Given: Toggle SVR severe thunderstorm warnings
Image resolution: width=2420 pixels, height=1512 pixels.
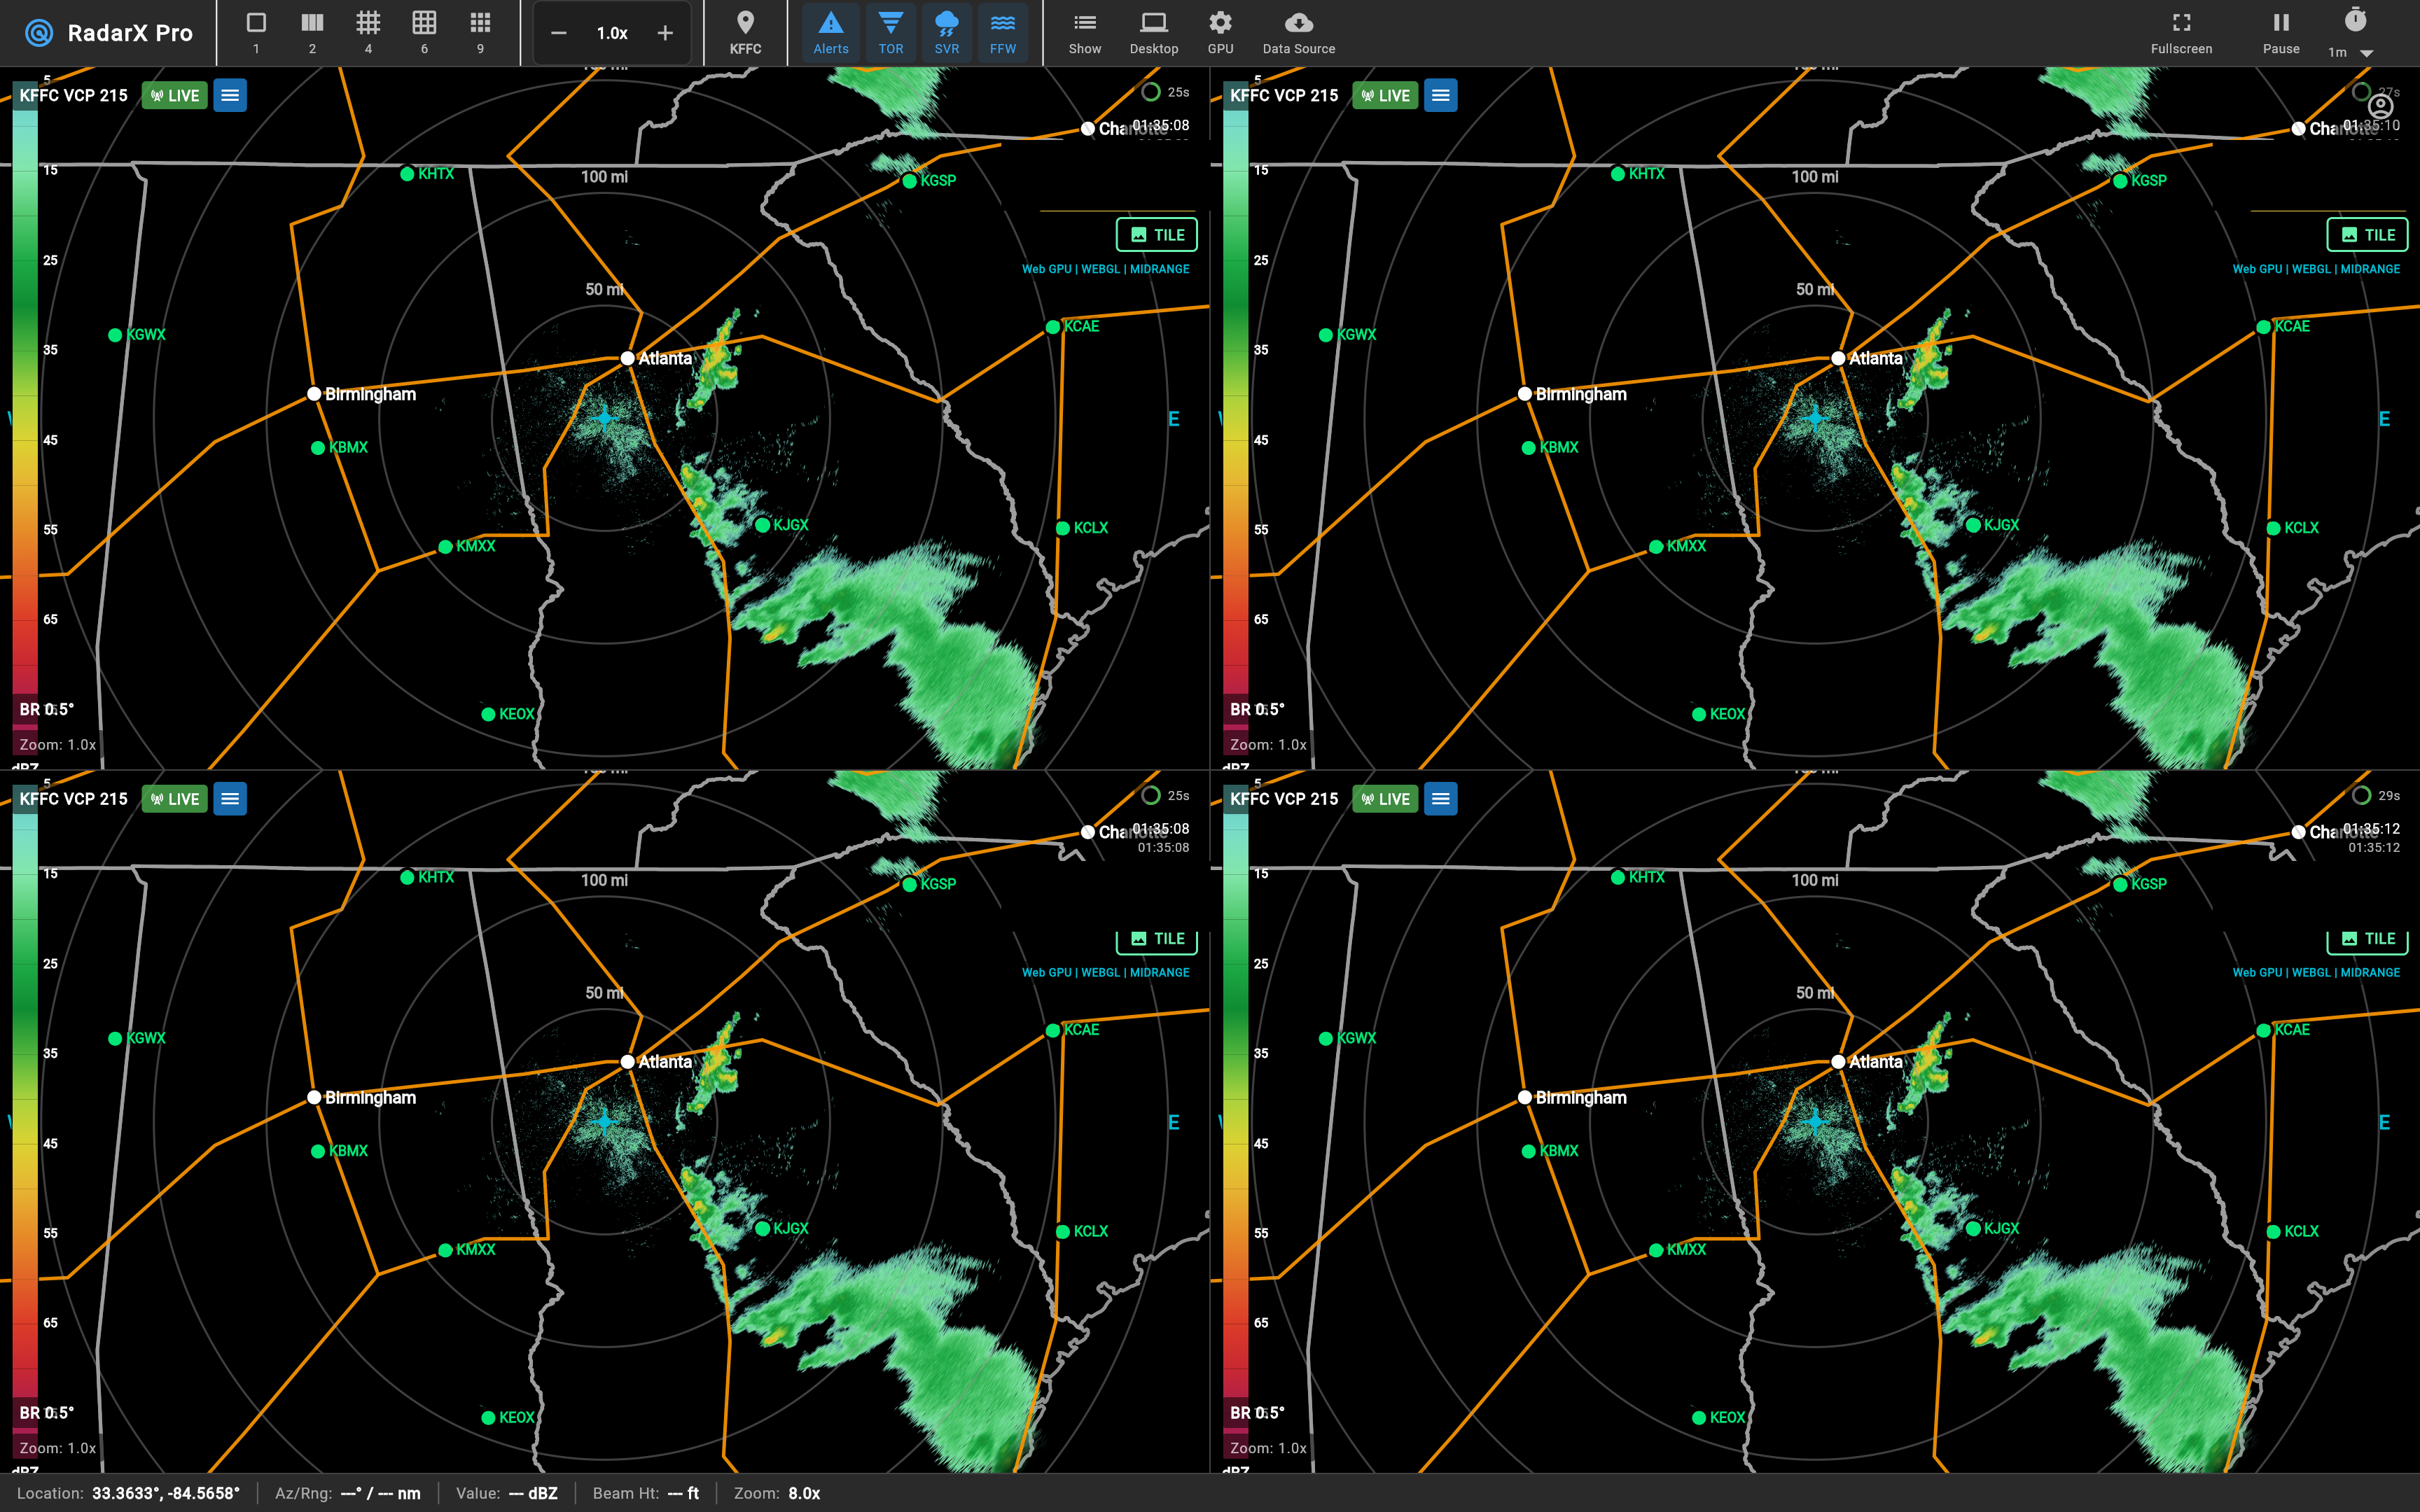Looking at the screenshot, I should pyautogui.click(x=946, y=32).
